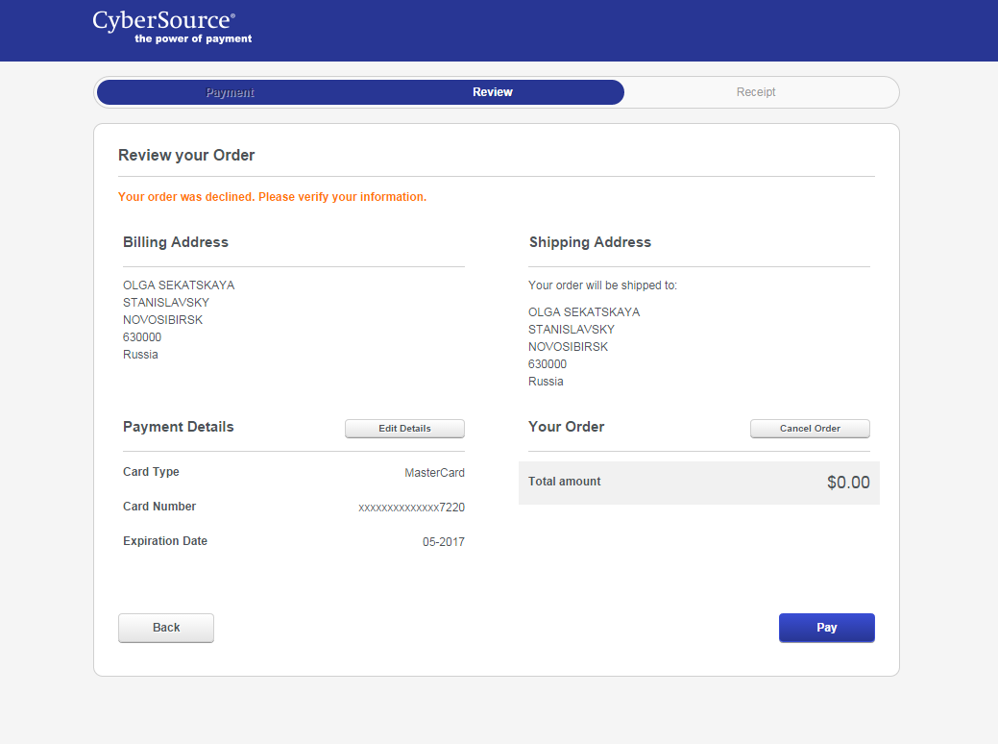Go back using the Back button
Viewport: 998px width, 744px height.
(x=166, y=628)
